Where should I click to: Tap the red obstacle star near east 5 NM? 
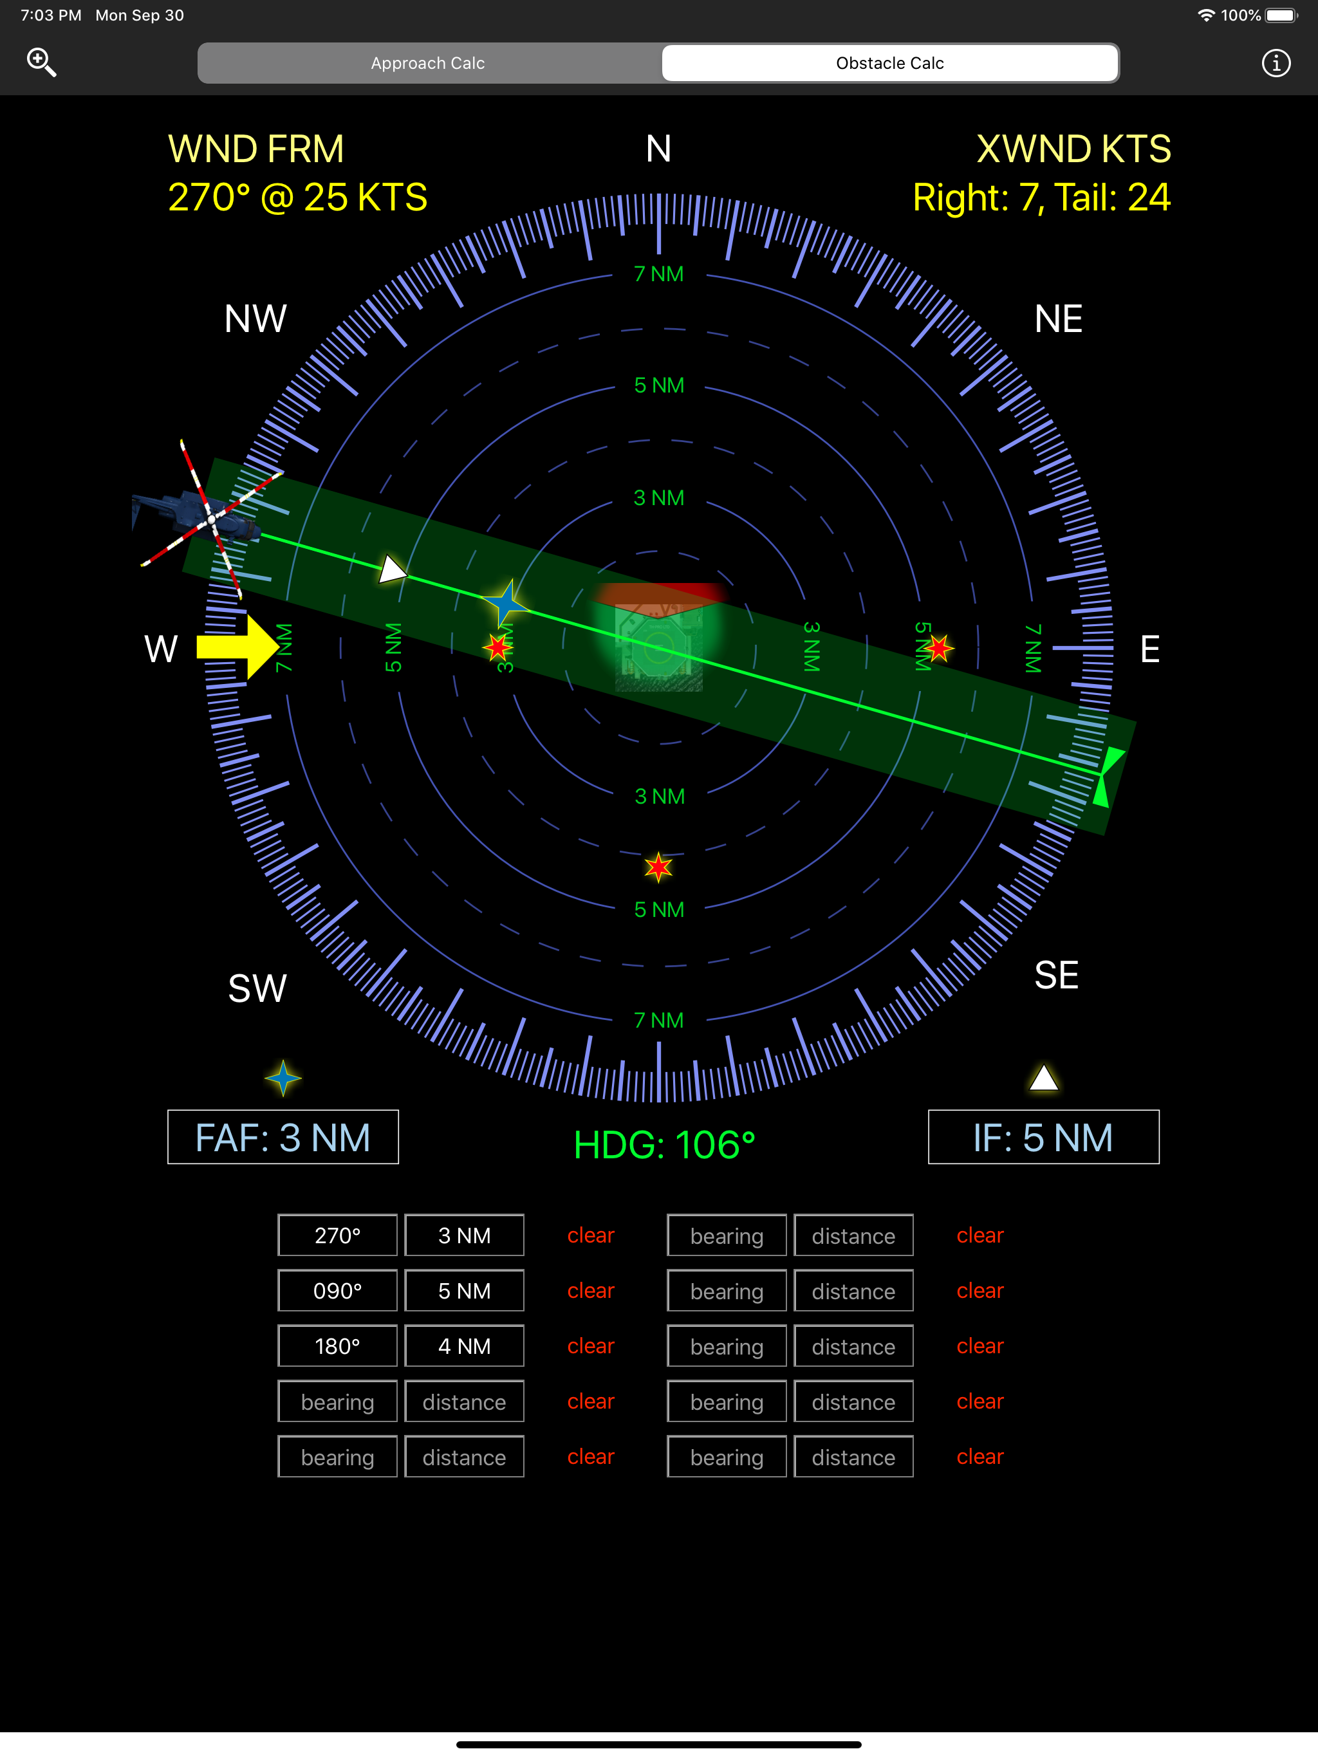coord(939,649)
